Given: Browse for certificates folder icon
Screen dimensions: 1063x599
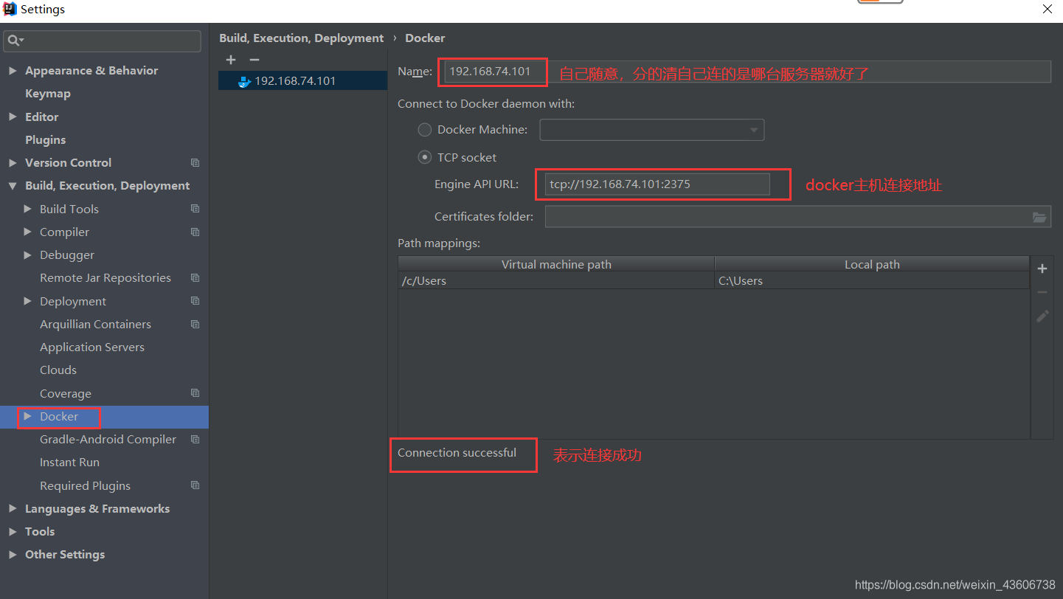Looking at the screenshot, I should 1039,217.
